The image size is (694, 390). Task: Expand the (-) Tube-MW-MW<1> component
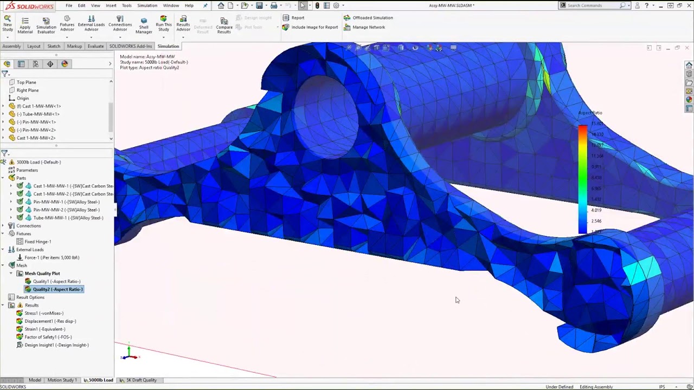click(x=3, y=114)
